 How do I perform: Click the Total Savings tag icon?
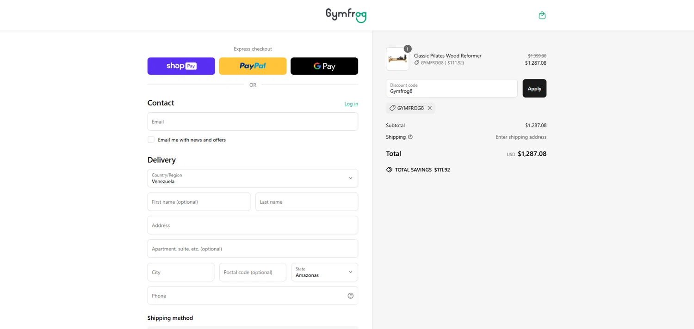click(389, 170)
